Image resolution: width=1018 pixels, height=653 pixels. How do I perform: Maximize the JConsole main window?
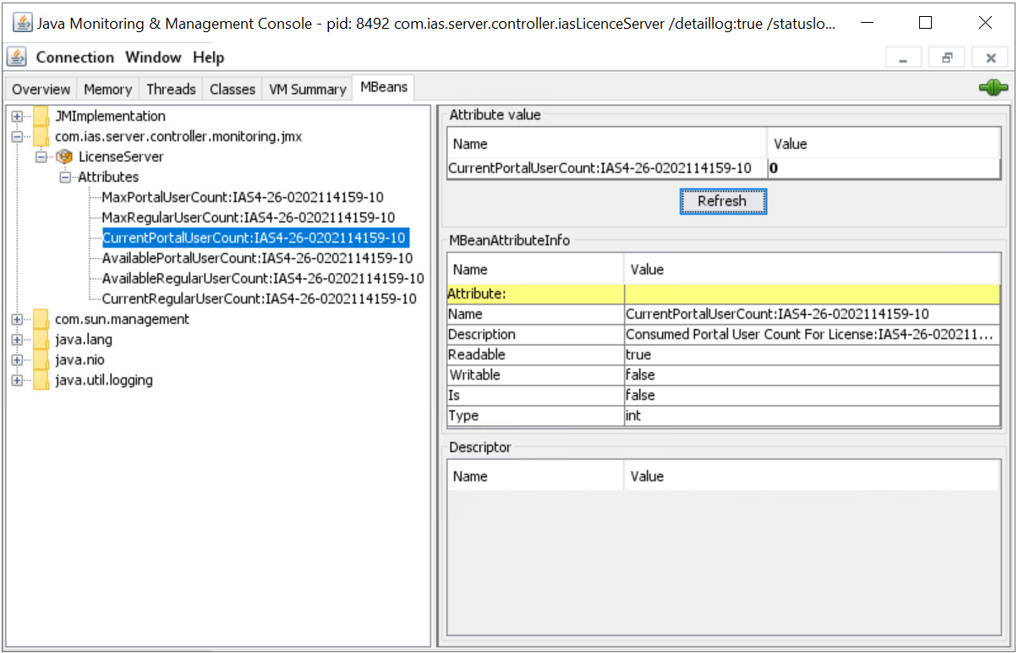coord(926,23)
